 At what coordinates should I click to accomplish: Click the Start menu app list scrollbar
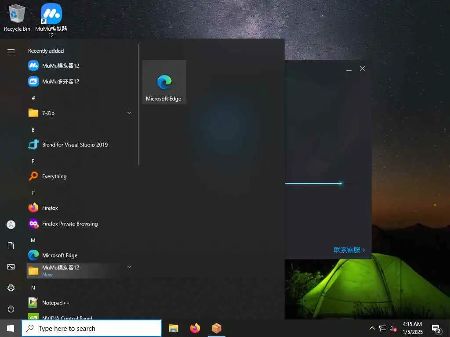point(139,104)
